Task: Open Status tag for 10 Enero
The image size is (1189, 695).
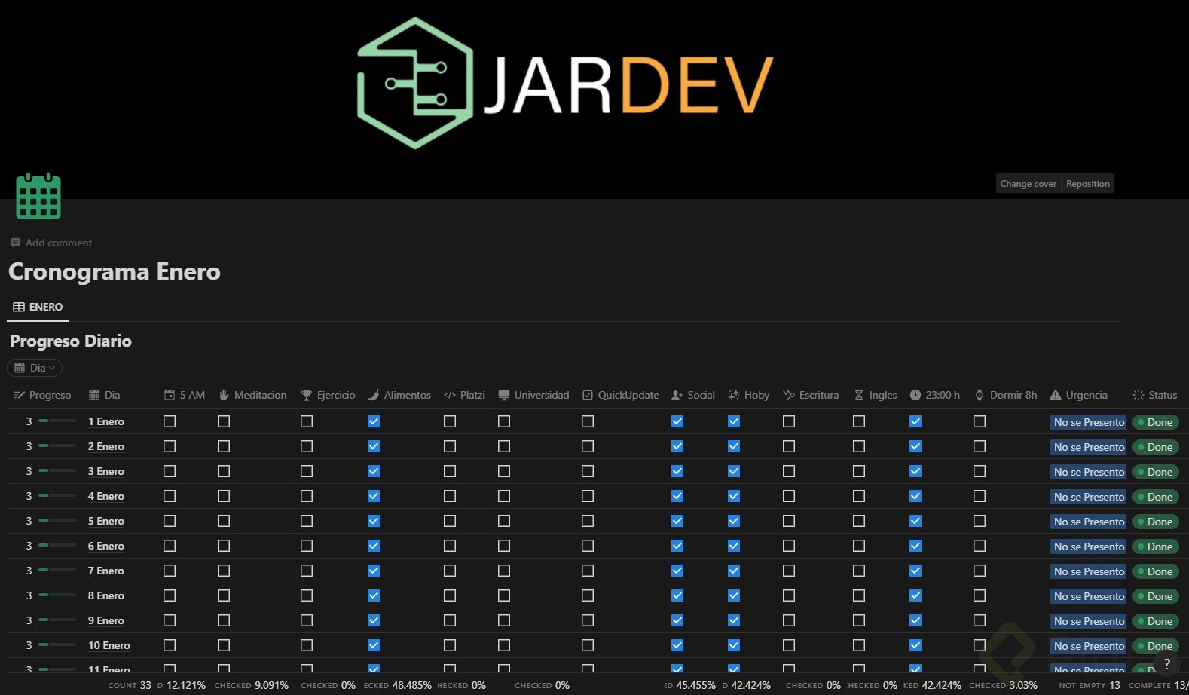Action: tap(1156, 646)
